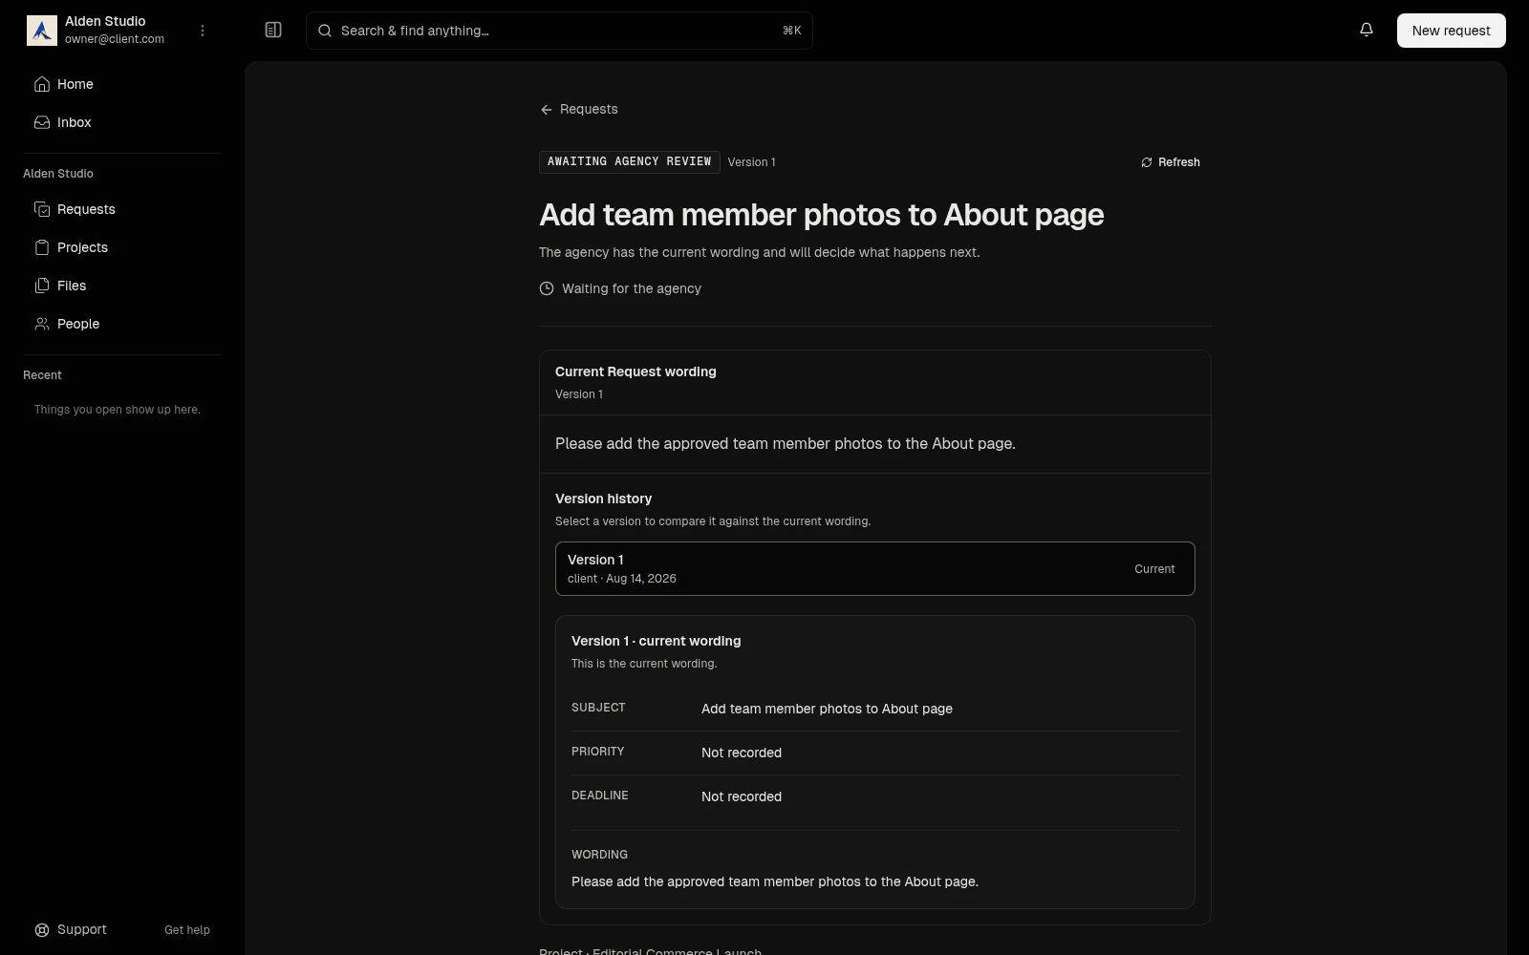This screenshot has height=955, width=1529.
Task: Click the Get help link
Action: 187,930
